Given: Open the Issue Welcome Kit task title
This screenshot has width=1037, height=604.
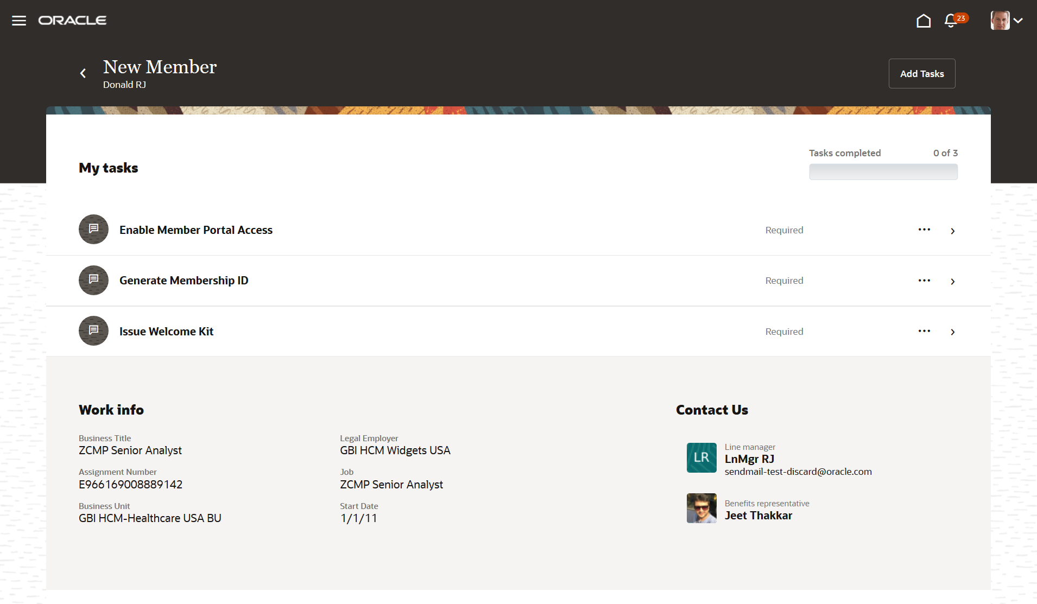Looking at the screenshot, I should click(x=166, y=332).
